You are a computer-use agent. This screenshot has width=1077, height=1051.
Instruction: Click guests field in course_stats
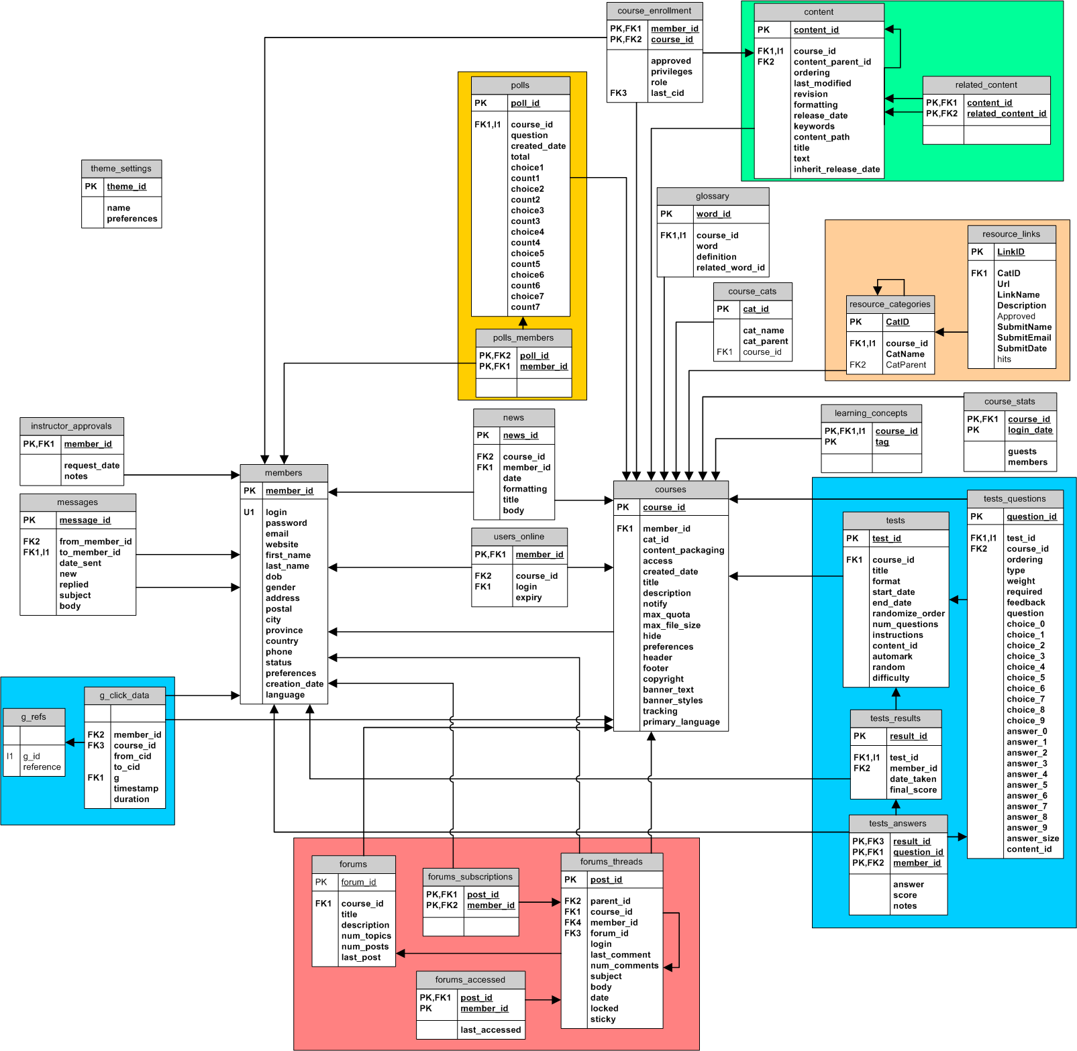pyautogui.click(x=1022, y=452)
